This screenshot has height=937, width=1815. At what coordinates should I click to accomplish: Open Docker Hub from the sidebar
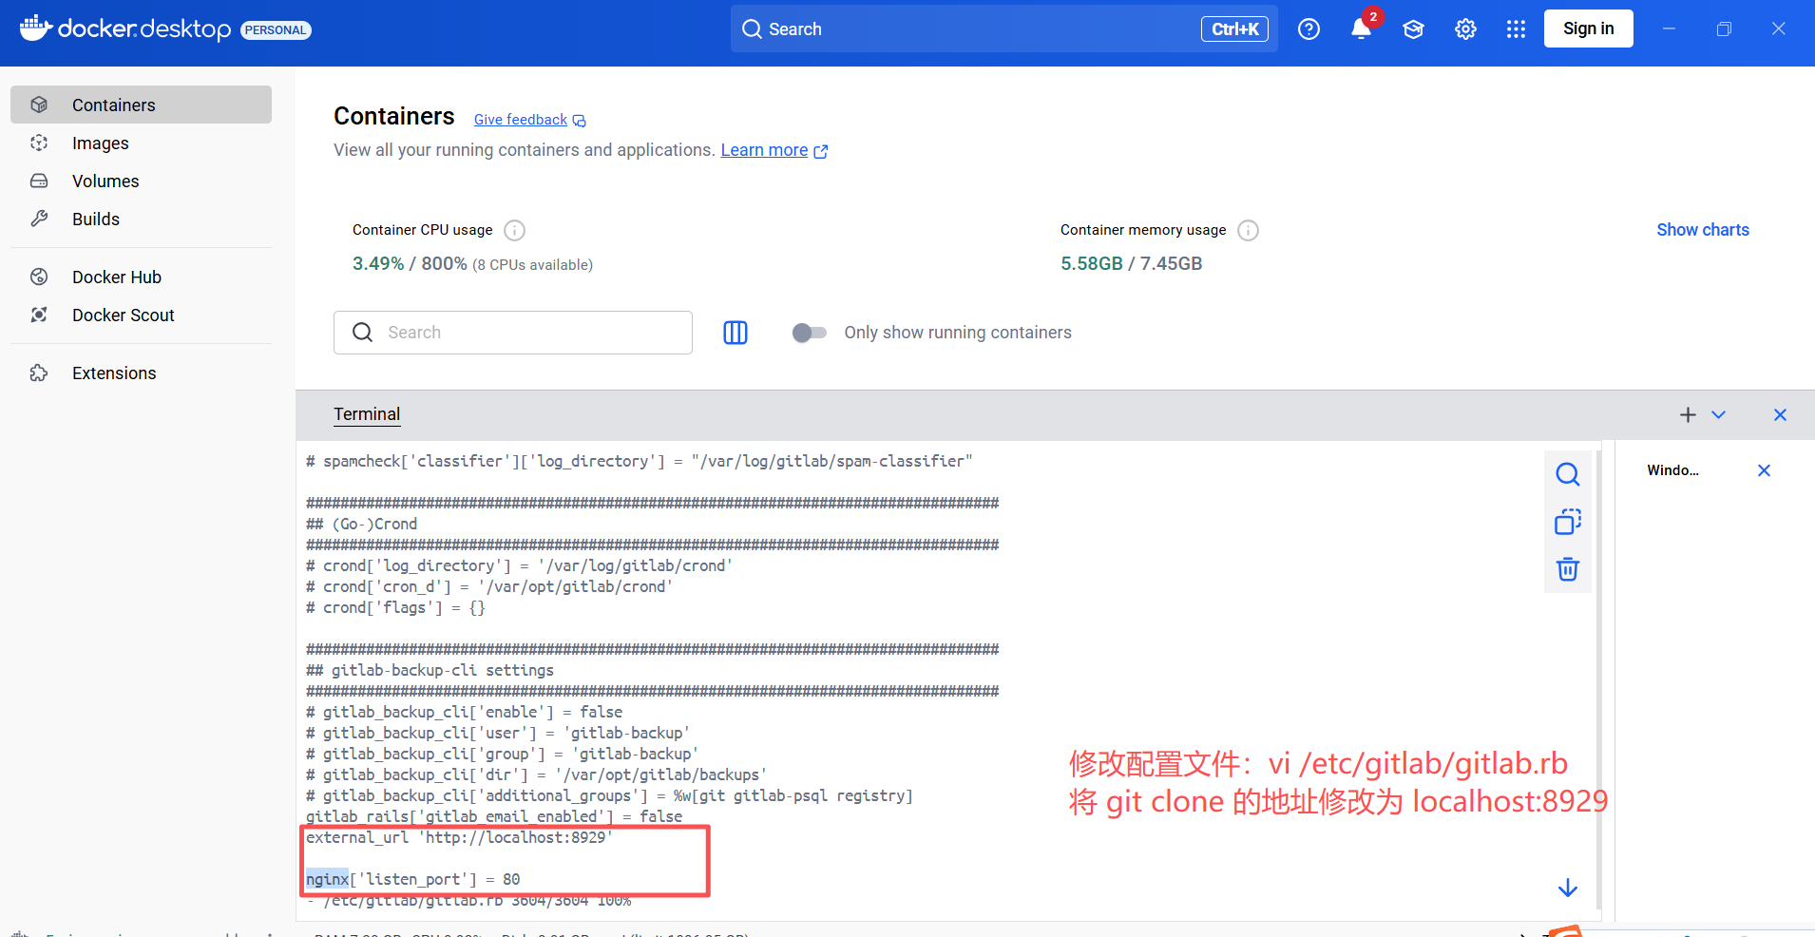pos(141,277)
